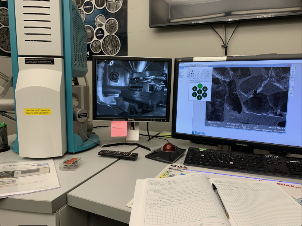Select carousel sample position 6

click(205, 89)
